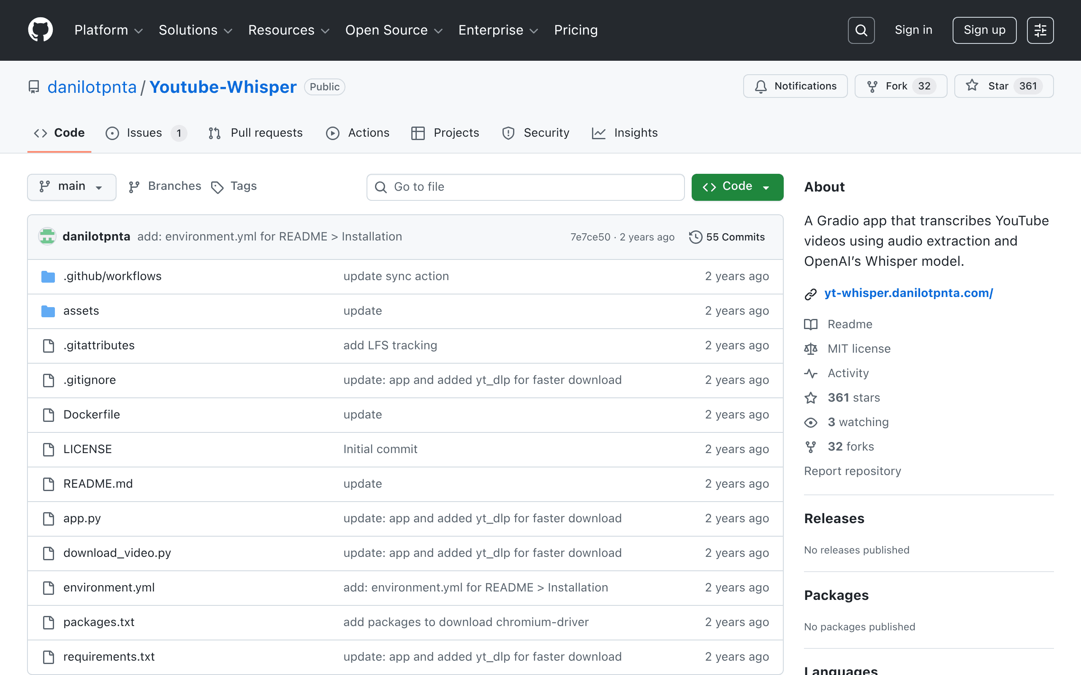The image size is (1081, 675).
Task: Click the Tags label icon
Action: pos(217,187)
